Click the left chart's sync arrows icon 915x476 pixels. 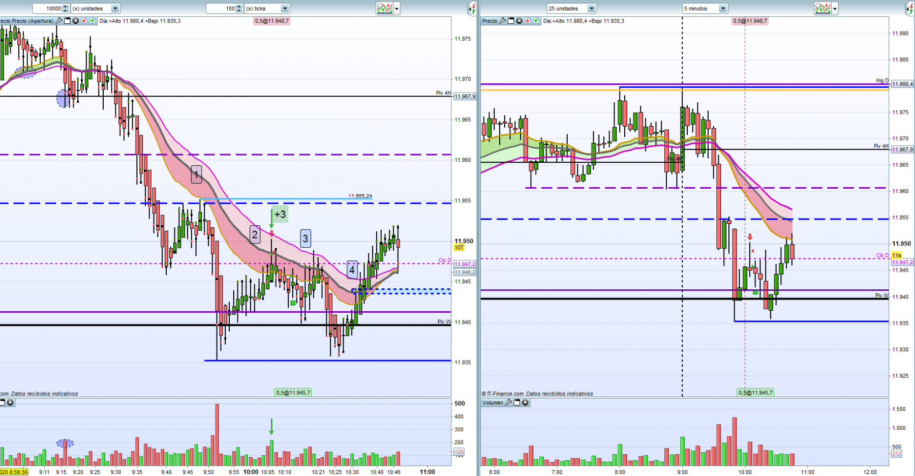coord(472,8)
